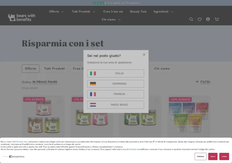Click the 4.5 stelle su Trustpilot text
This screenshot has height=163, width=232.
[124, 3]
